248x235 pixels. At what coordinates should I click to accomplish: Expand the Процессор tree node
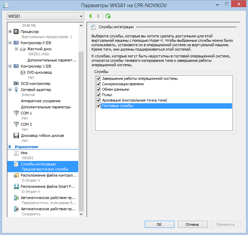[x=9, y=32]
